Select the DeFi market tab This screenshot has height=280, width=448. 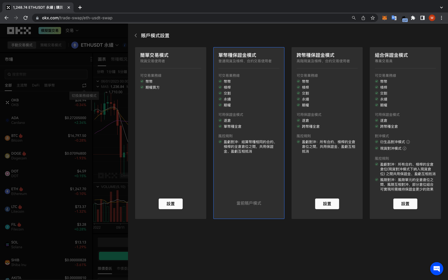click(x=36, y=85)
